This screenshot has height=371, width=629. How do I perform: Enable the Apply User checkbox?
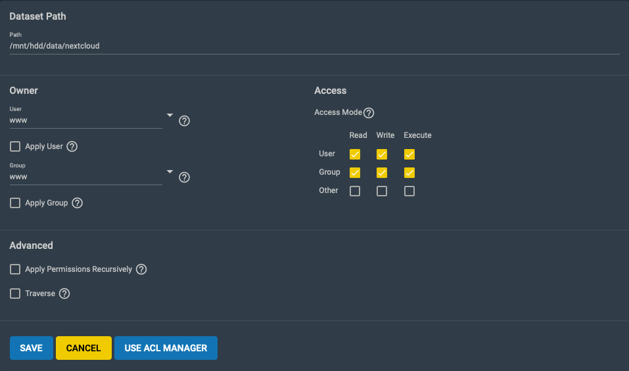(x=15, y=146)
